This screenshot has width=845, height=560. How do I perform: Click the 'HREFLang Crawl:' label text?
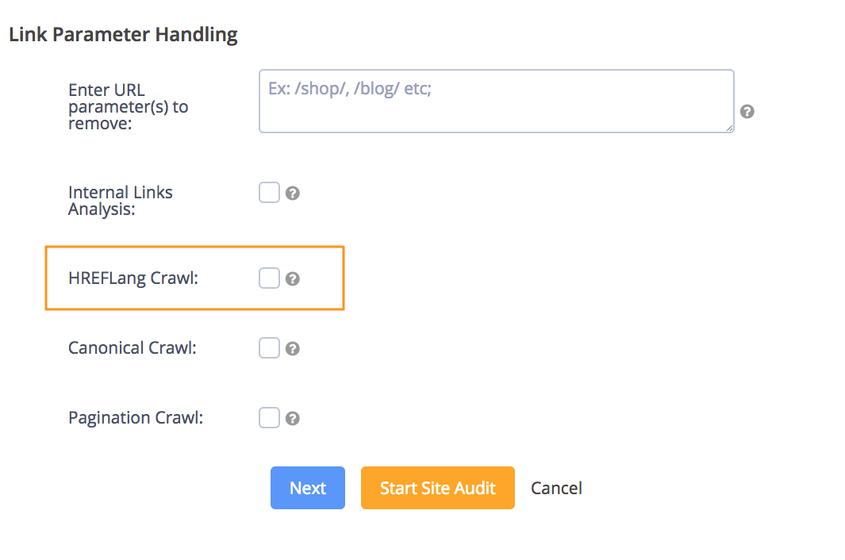(x=133, y=278)
